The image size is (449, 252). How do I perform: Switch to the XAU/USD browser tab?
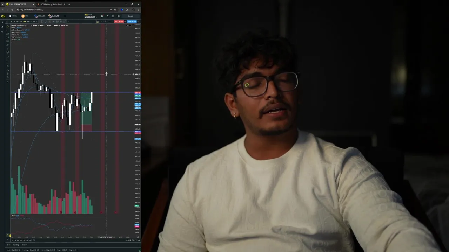20,4
